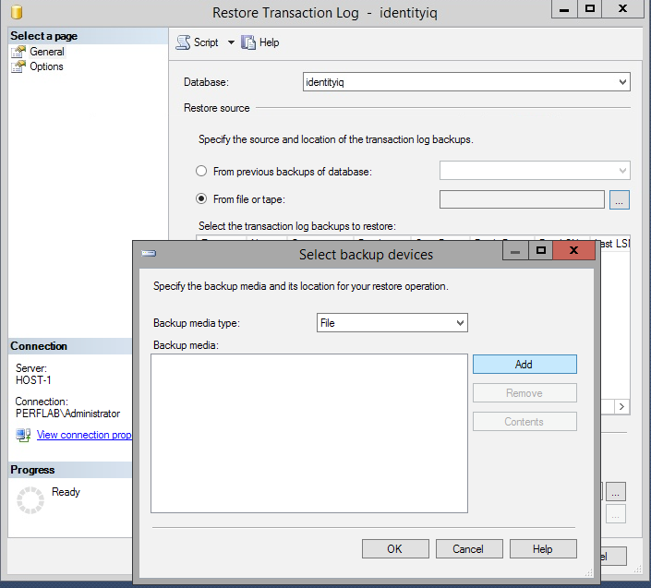Click inside the Backup media list box
651x588 pixels.
click(309, 433)
